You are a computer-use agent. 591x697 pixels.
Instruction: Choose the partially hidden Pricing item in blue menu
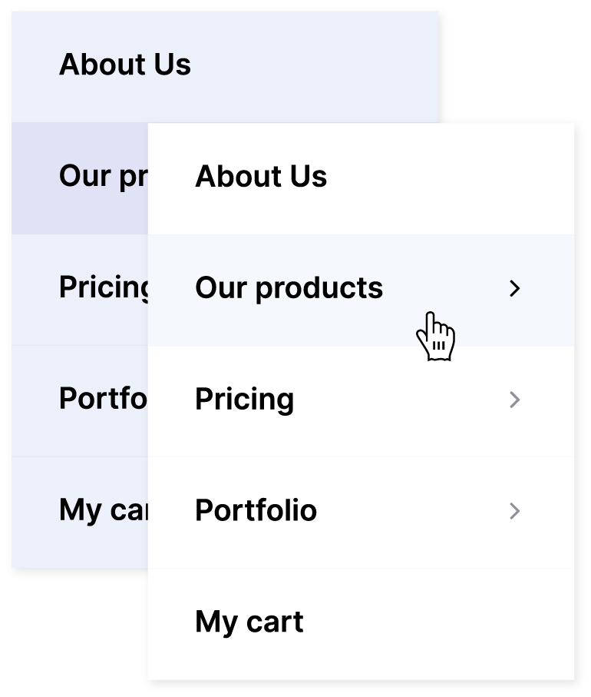pyautogui.click(x=104, y=288)
